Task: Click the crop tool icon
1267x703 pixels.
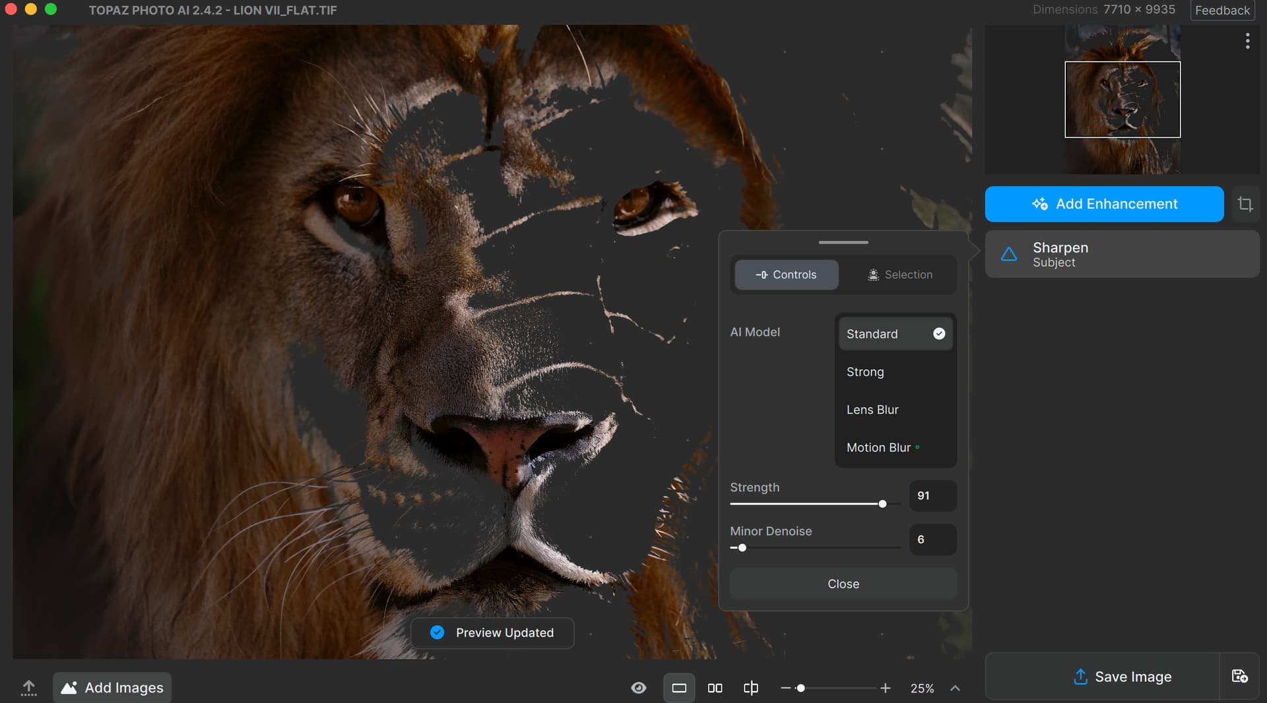Action: tap(1245, 204)
